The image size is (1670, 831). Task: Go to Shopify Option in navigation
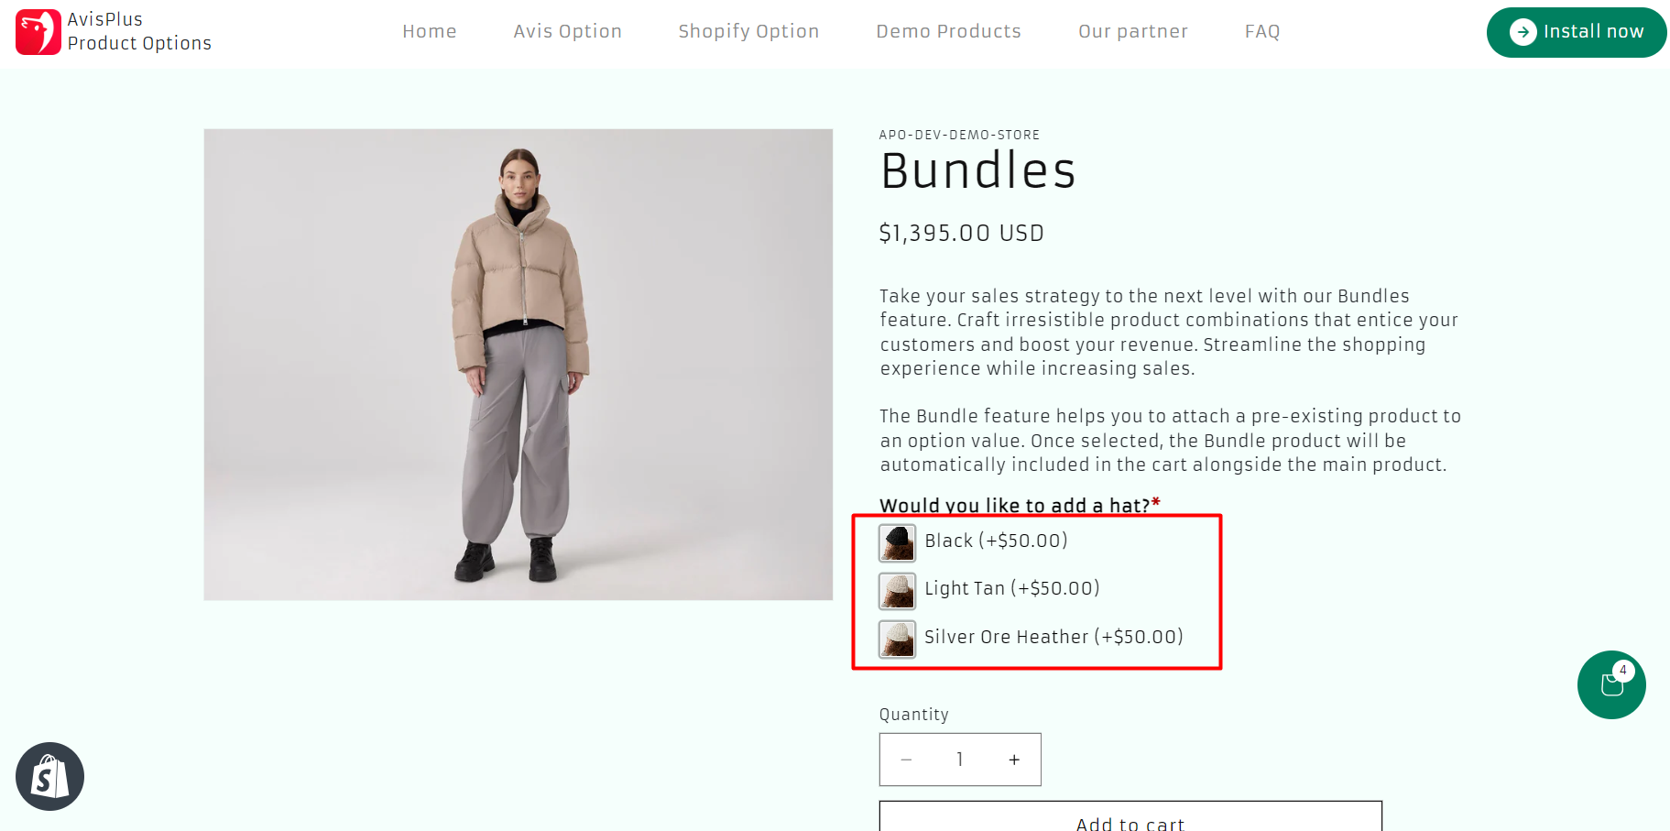click(x=748, y=31)
